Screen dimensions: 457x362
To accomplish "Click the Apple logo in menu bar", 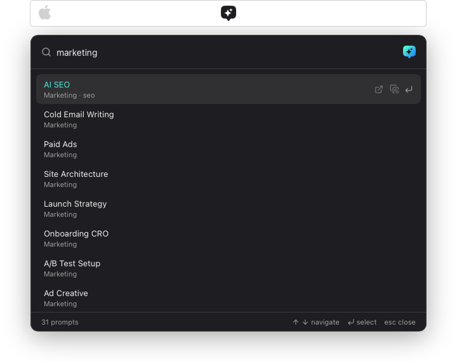I will [x=45, y=13].
